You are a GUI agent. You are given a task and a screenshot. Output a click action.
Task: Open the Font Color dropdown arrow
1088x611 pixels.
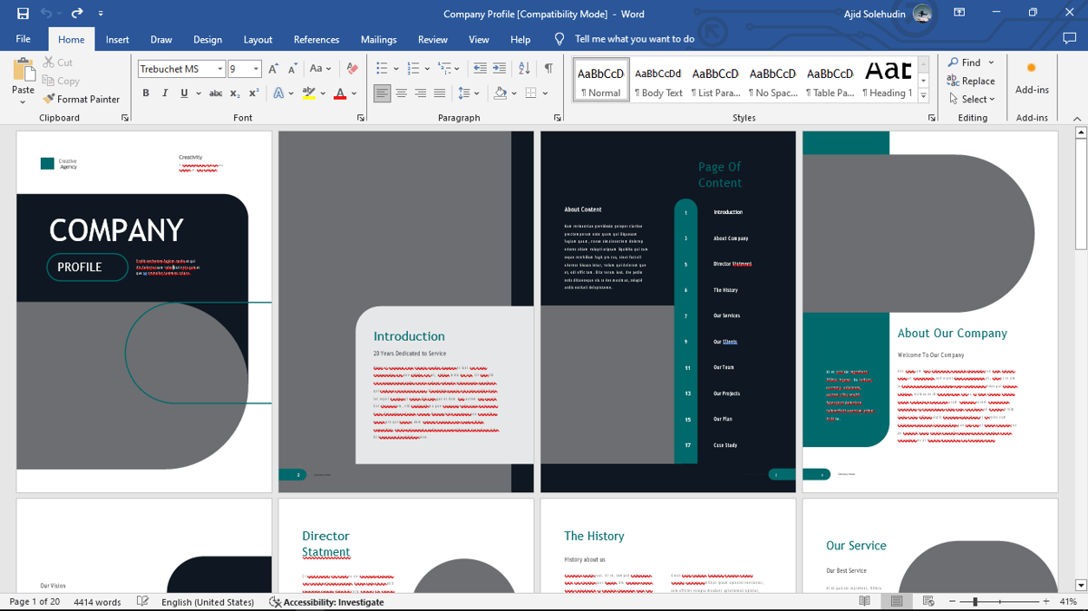(x=353, y=92)
